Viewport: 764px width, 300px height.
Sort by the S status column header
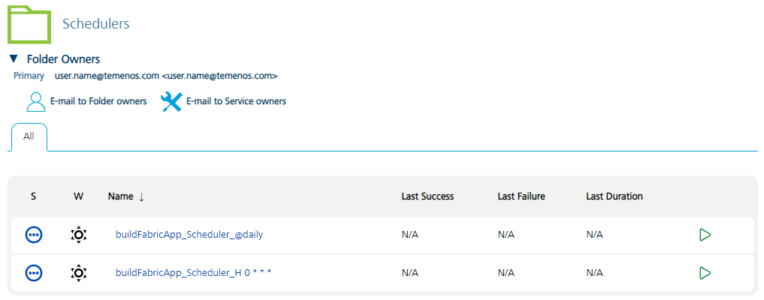click(x=33, y=196)
